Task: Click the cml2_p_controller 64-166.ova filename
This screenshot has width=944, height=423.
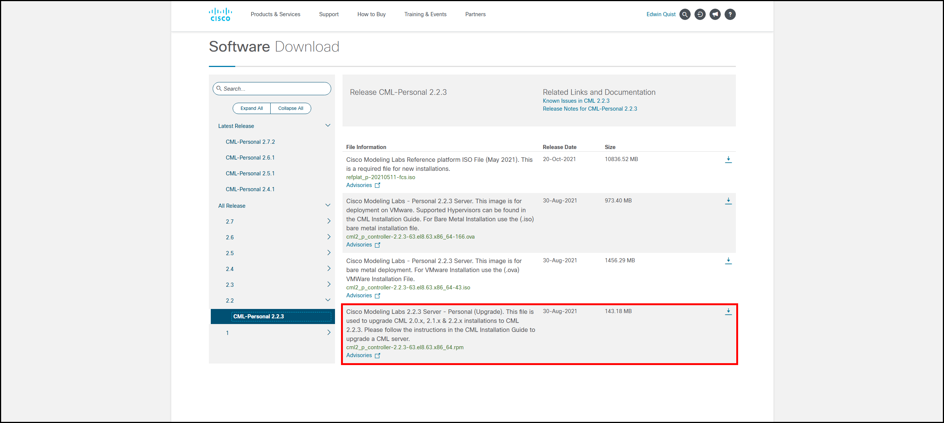Action: (410, 237)
